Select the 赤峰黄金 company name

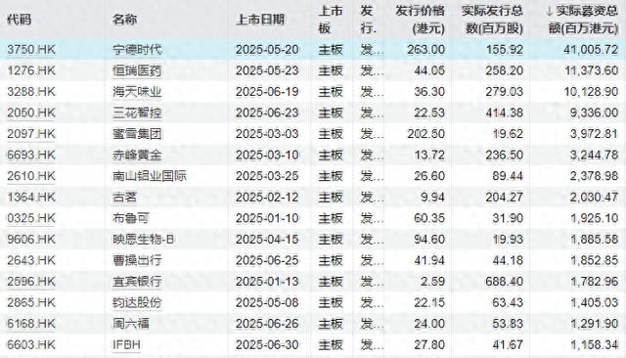tap(137, 155)
